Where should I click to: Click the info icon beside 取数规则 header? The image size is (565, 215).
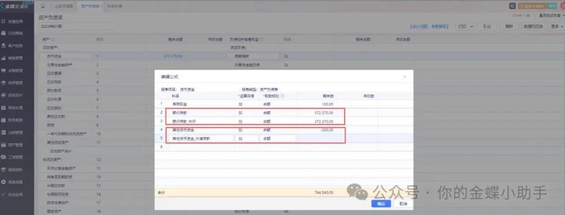click(x=282, y=96)
